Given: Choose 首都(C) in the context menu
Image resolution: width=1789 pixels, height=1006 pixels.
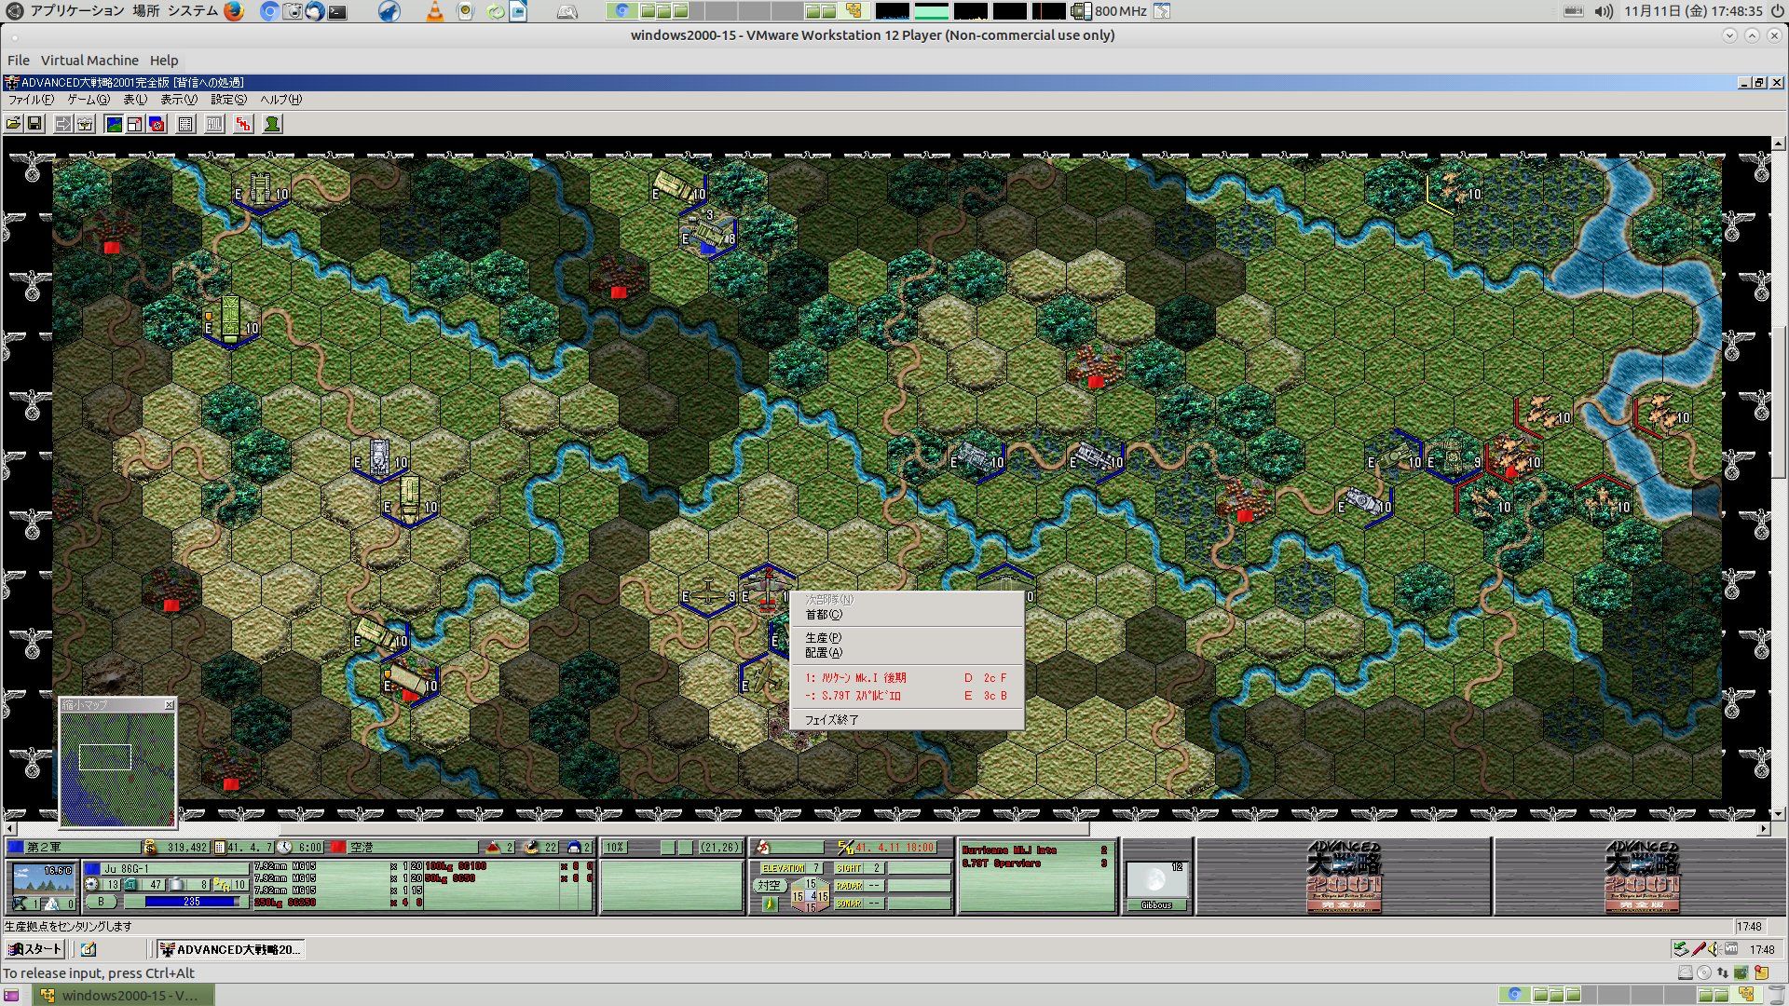Looking at the screenshot, I should [x=907, y=615].
